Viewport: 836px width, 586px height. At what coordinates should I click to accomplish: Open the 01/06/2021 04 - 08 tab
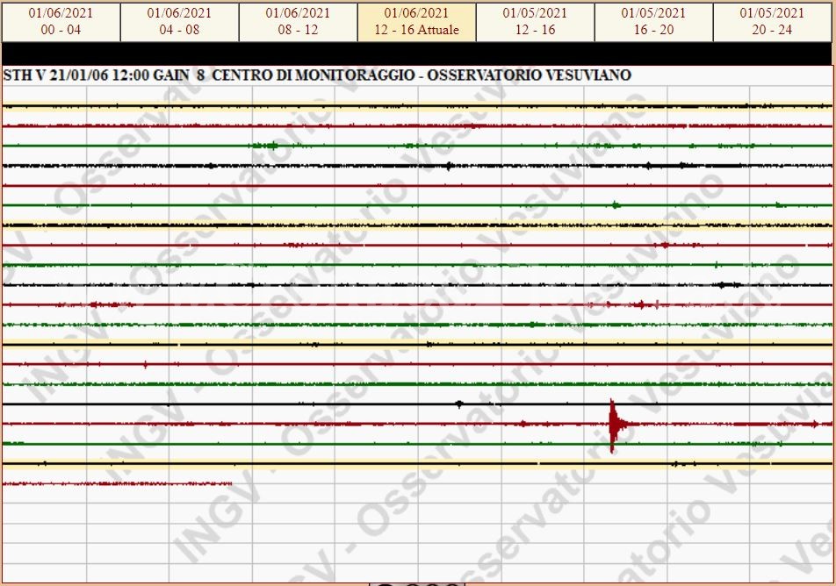pos(180,22)
